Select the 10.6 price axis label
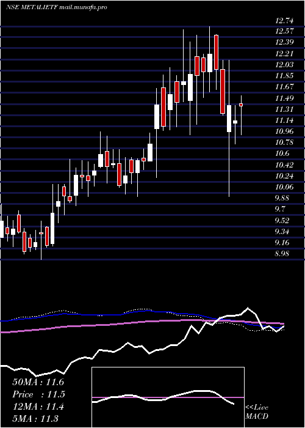The height and width of the screenshot is (428, 305). (282, 154)
